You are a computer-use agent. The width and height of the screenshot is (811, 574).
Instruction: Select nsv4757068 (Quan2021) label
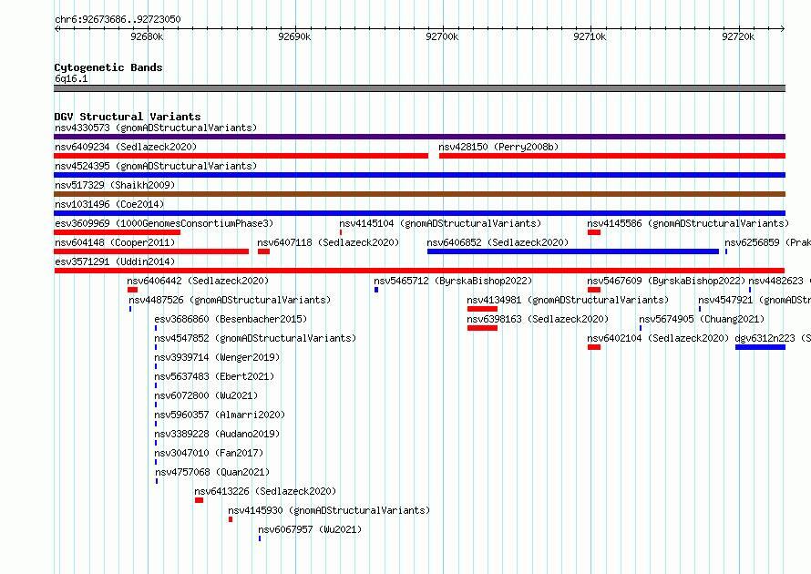212,472
